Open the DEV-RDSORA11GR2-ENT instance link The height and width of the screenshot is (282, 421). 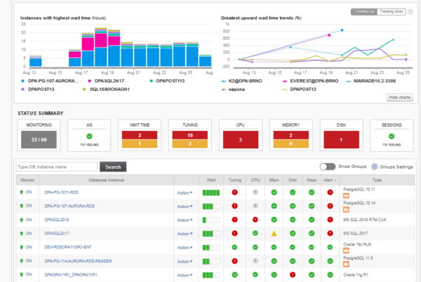coord(68,247)
